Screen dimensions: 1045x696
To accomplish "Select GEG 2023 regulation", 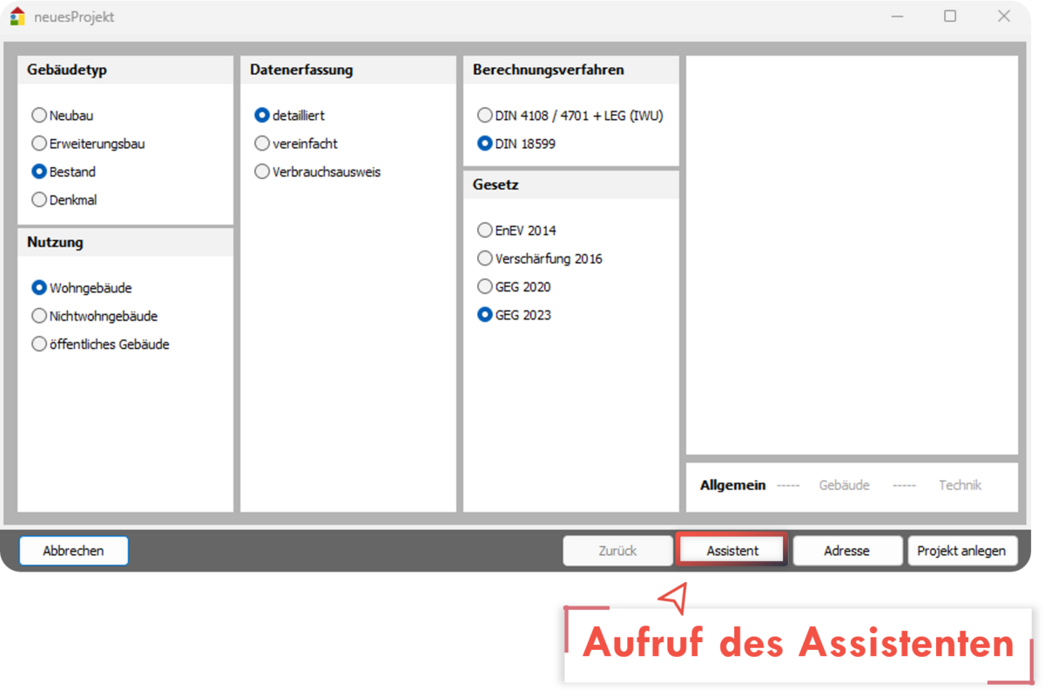I will [485, 315].
